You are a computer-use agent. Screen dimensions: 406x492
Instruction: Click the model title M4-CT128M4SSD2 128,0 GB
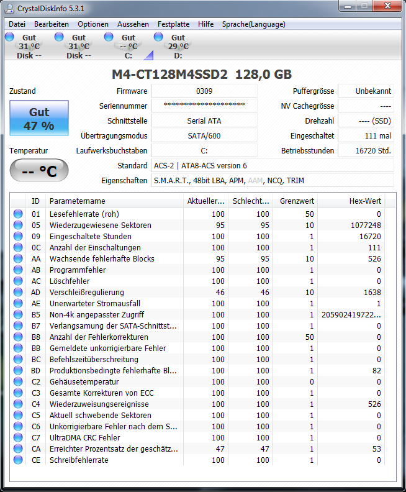coord(202,75)
